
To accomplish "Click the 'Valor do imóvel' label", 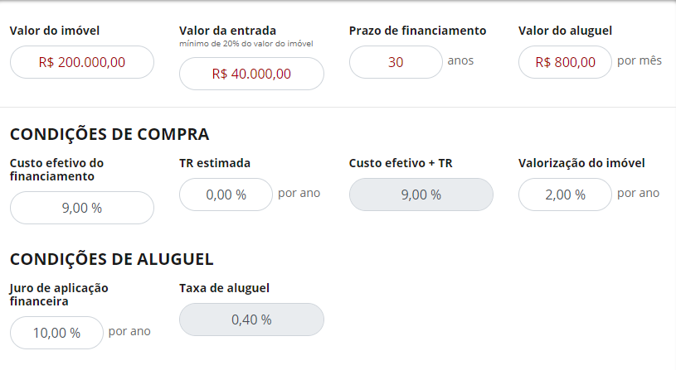I will [55, 31].
